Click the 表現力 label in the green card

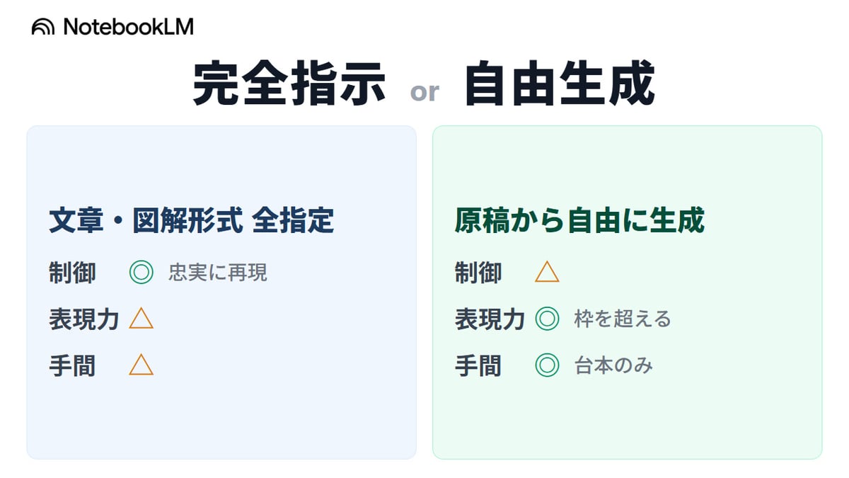pos(490,319)
